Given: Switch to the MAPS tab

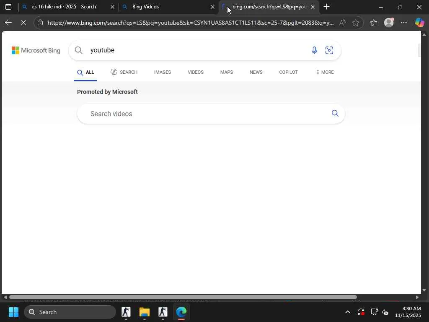Looking at the screenshot, I should pyautogui.click(x=227, y=72).
